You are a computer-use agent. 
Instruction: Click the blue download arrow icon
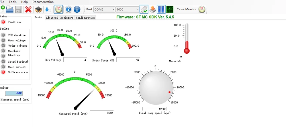[x=48, y=9]
